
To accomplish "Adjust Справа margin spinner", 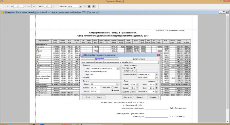I will click(137, 88).
